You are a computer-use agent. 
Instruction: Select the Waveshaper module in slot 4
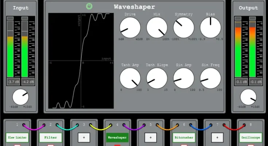[x=117, y=138]
